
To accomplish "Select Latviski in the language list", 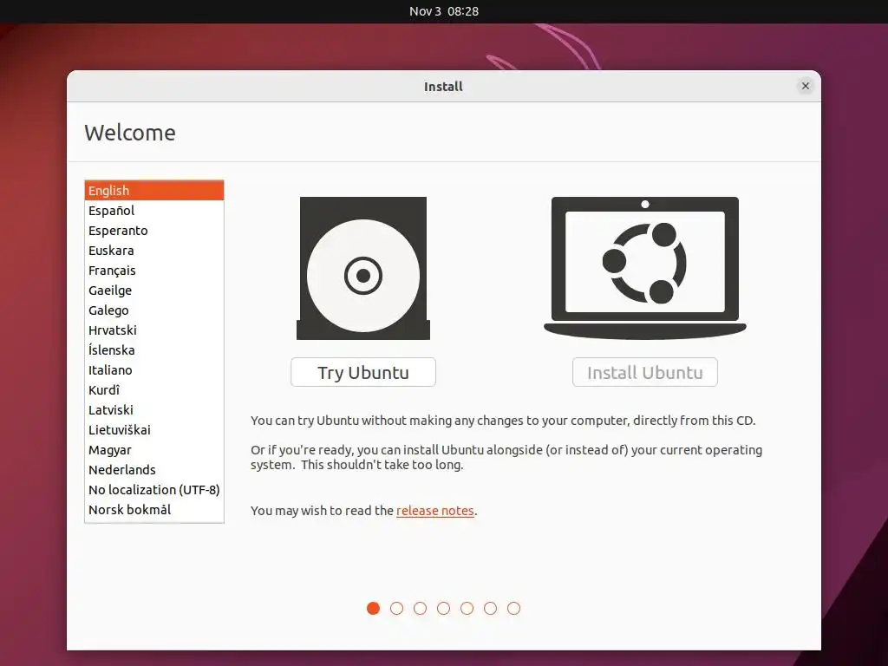I will 154,410.
